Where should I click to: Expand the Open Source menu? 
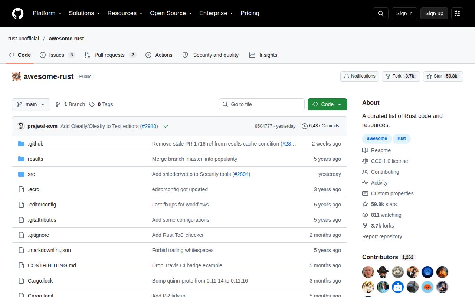171,13
